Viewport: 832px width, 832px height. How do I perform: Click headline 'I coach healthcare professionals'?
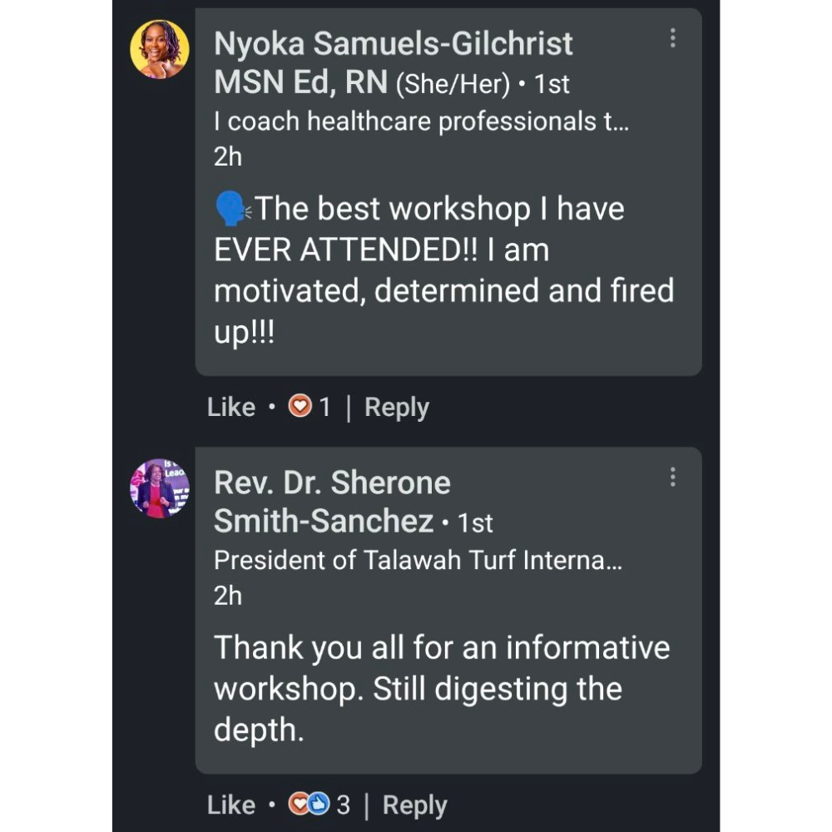click(419, 121)
